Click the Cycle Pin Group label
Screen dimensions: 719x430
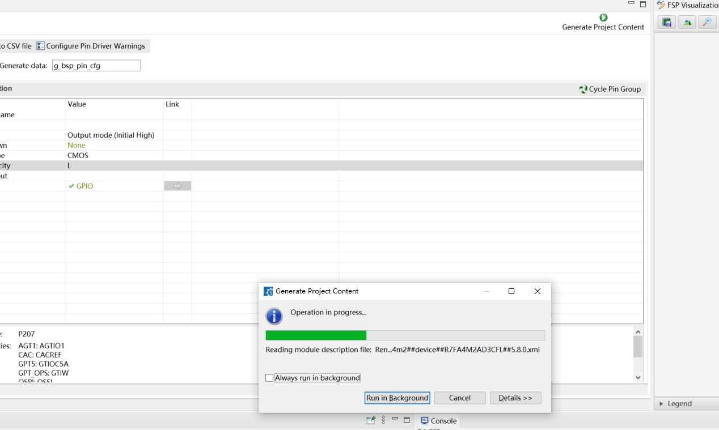click(615, 89)
